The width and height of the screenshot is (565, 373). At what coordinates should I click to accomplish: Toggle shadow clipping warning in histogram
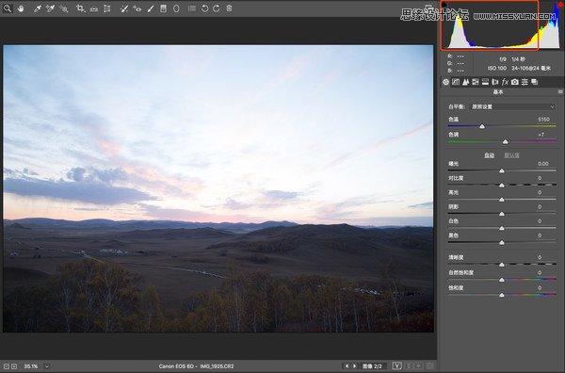[x=444, y=4]
